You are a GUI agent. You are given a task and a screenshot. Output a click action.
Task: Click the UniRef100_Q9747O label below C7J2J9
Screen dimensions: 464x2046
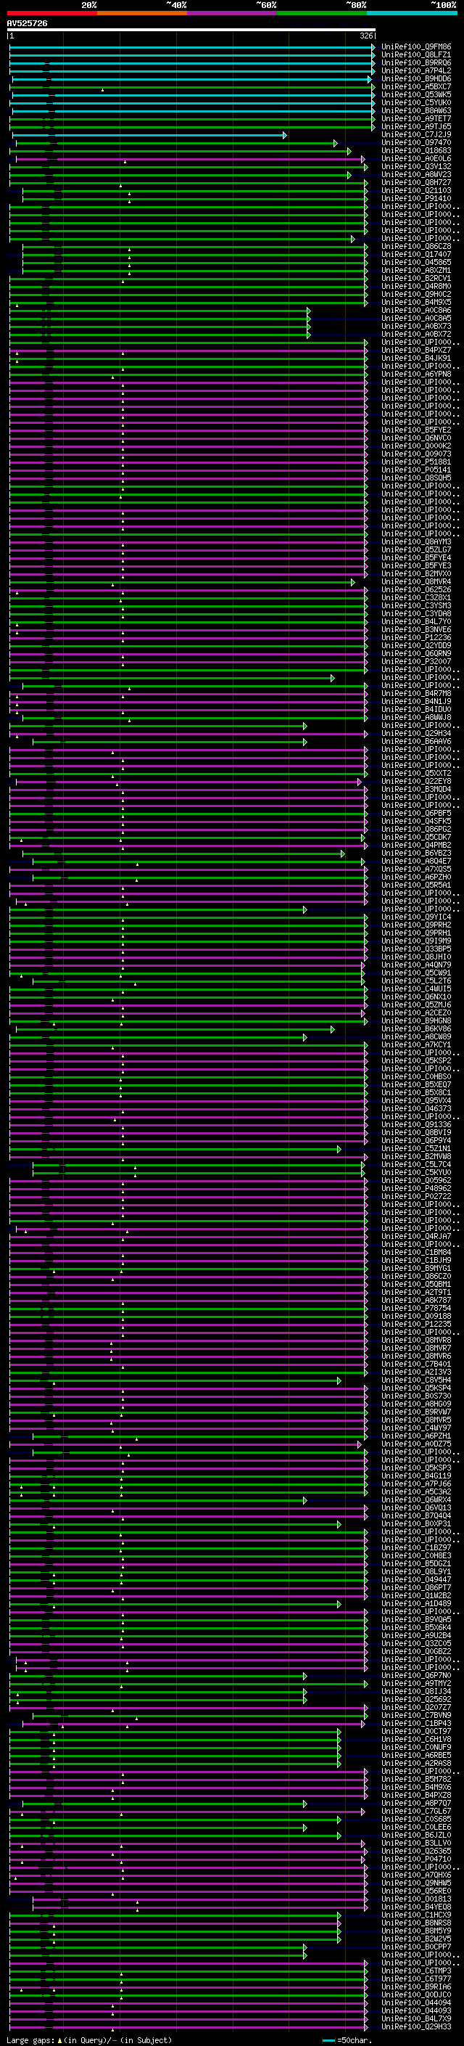pos(415,143)
